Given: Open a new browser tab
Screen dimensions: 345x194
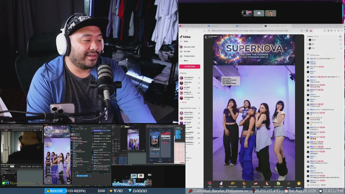Looking at the screenshot, I should pyautogui.click(x=294, y=26).
